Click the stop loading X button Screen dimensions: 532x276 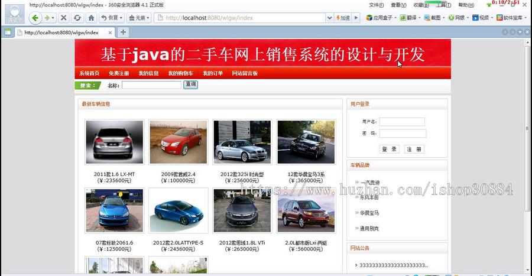coord(63,18)
